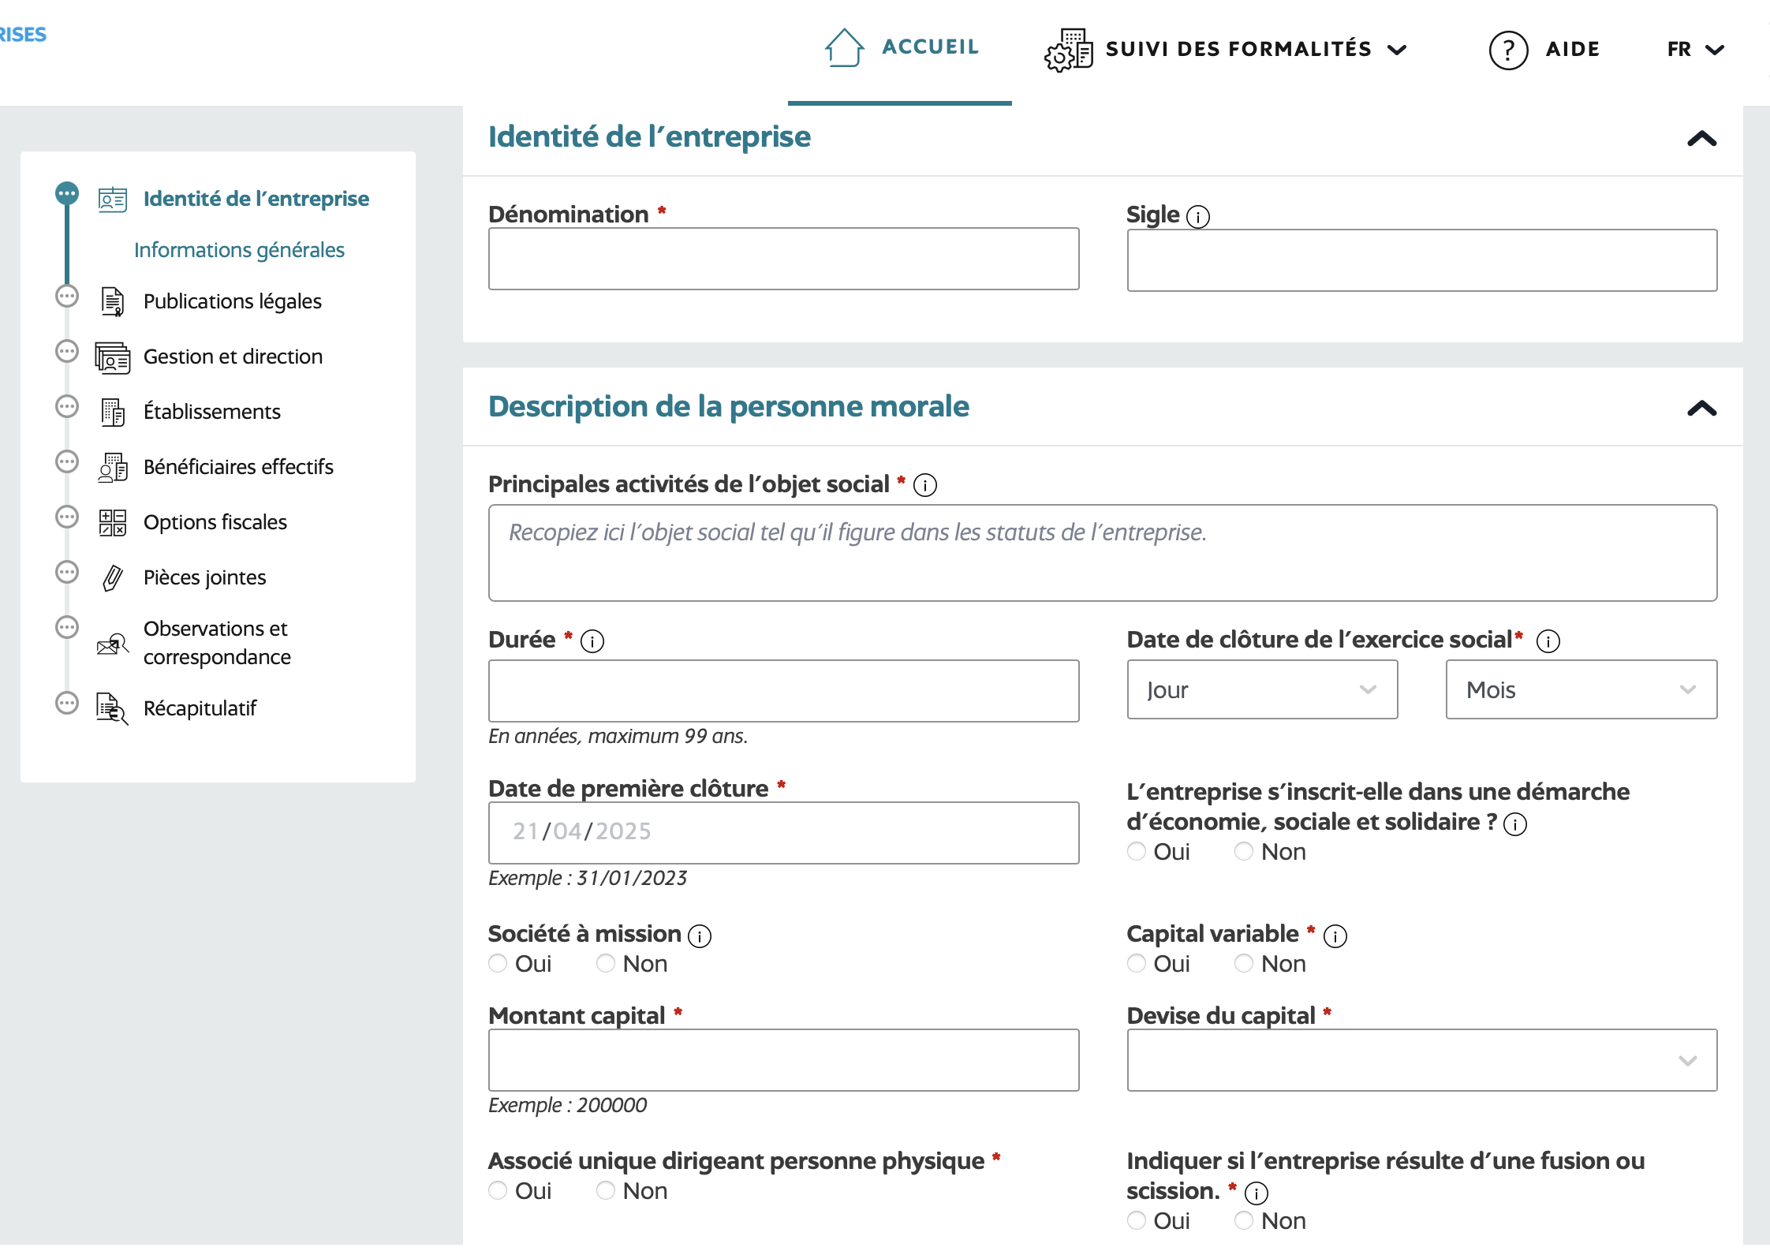The image size is (1770, 1251).
Task: Open Informations générales sub-step
Action: [x=239, y=250]
